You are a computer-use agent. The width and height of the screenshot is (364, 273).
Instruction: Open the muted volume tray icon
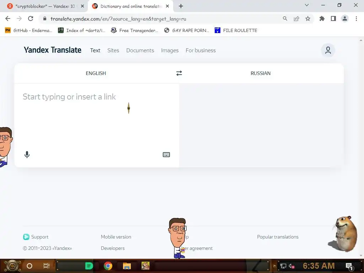[291, 266]
